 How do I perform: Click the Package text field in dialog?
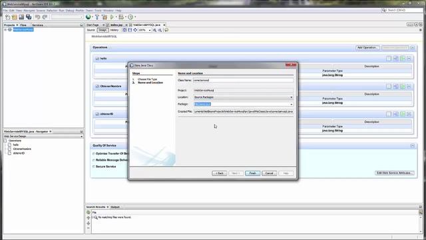point(241,104)
